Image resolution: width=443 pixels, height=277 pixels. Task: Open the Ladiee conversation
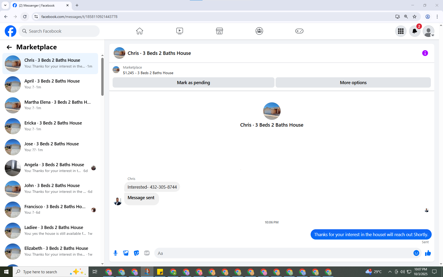click(50, 231)
